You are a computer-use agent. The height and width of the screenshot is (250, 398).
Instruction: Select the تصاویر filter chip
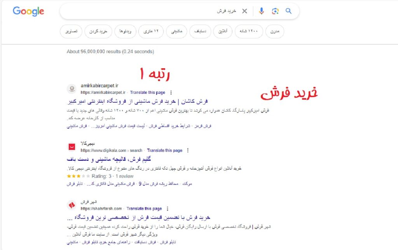[71, 31]
